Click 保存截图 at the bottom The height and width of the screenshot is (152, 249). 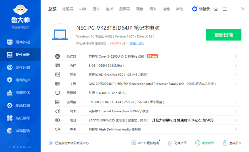(x=205, y=143)
